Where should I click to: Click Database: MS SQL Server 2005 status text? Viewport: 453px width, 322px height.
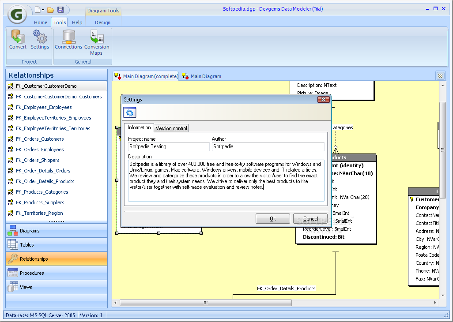tap(40, 315)
